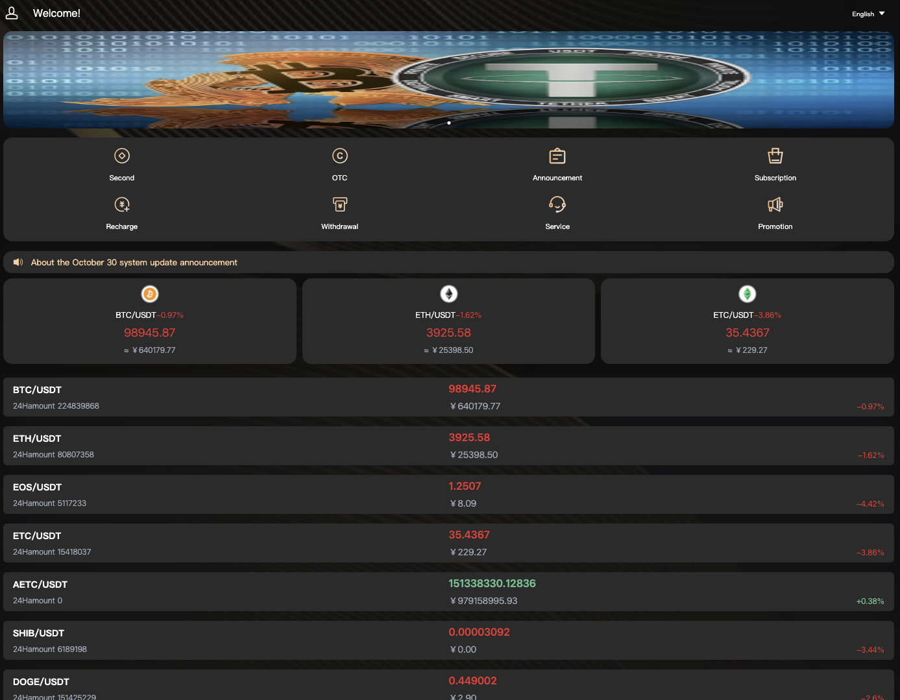Click the DOGE price 0.449002

coord(472,681)
